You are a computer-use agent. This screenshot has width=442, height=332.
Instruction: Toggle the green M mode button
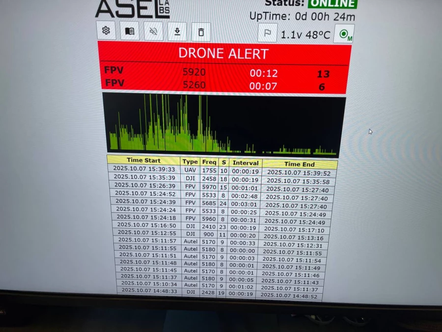pos(344,34)
